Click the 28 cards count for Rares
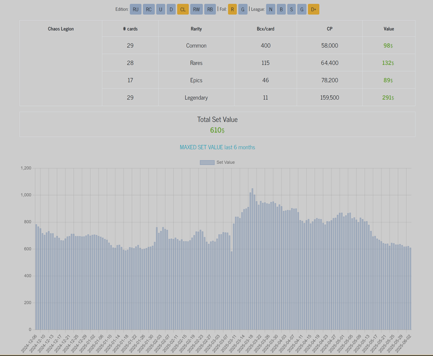Image resolution: width=433 pixels, height=356 pixels. point(130,63)
